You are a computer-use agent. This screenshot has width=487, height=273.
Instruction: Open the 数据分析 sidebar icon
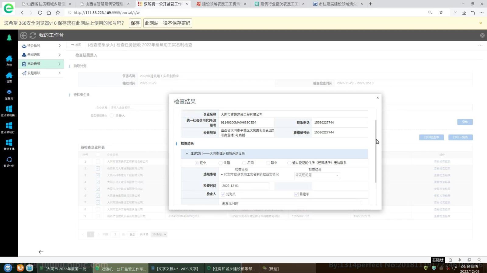point(9,162)
